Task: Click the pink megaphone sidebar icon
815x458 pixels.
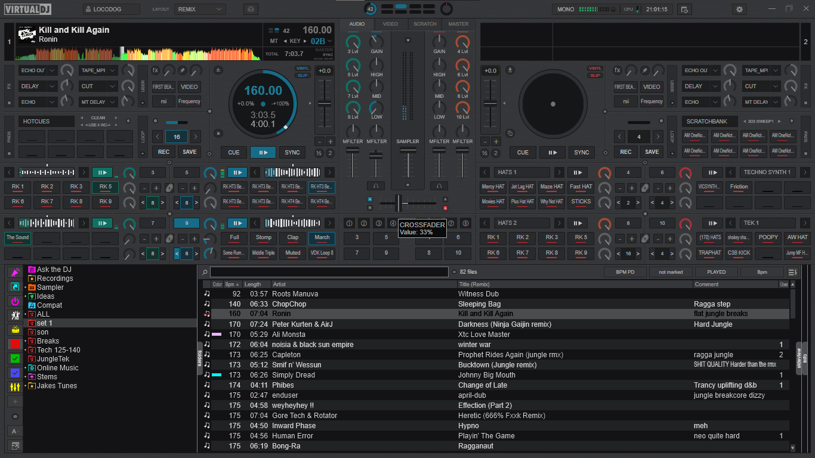Action: coord(15,273)
